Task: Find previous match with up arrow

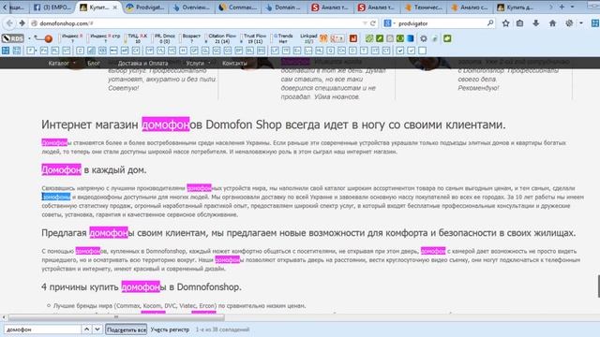Action: 87,329
